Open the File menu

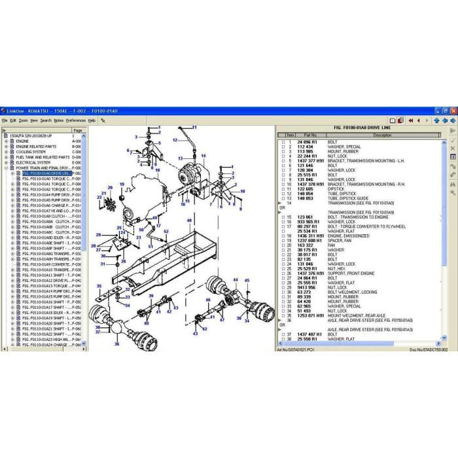(5, 120)
